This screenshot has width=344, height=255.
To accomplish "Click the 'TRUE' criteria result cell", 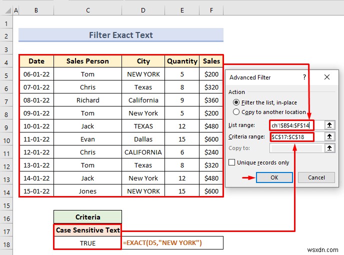I will 87,243.
